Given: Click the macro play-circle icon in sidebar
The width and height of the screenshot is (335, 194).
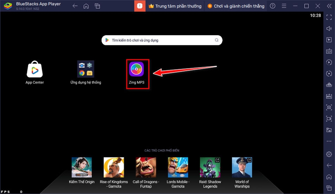Looking at the screenshot, I should pos(329,62).
